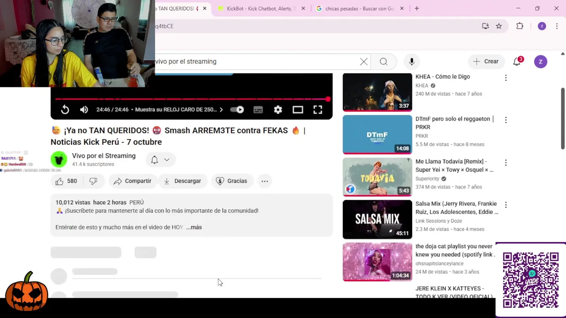Open options menu for Me Llama Todavía

pos(506,163)
